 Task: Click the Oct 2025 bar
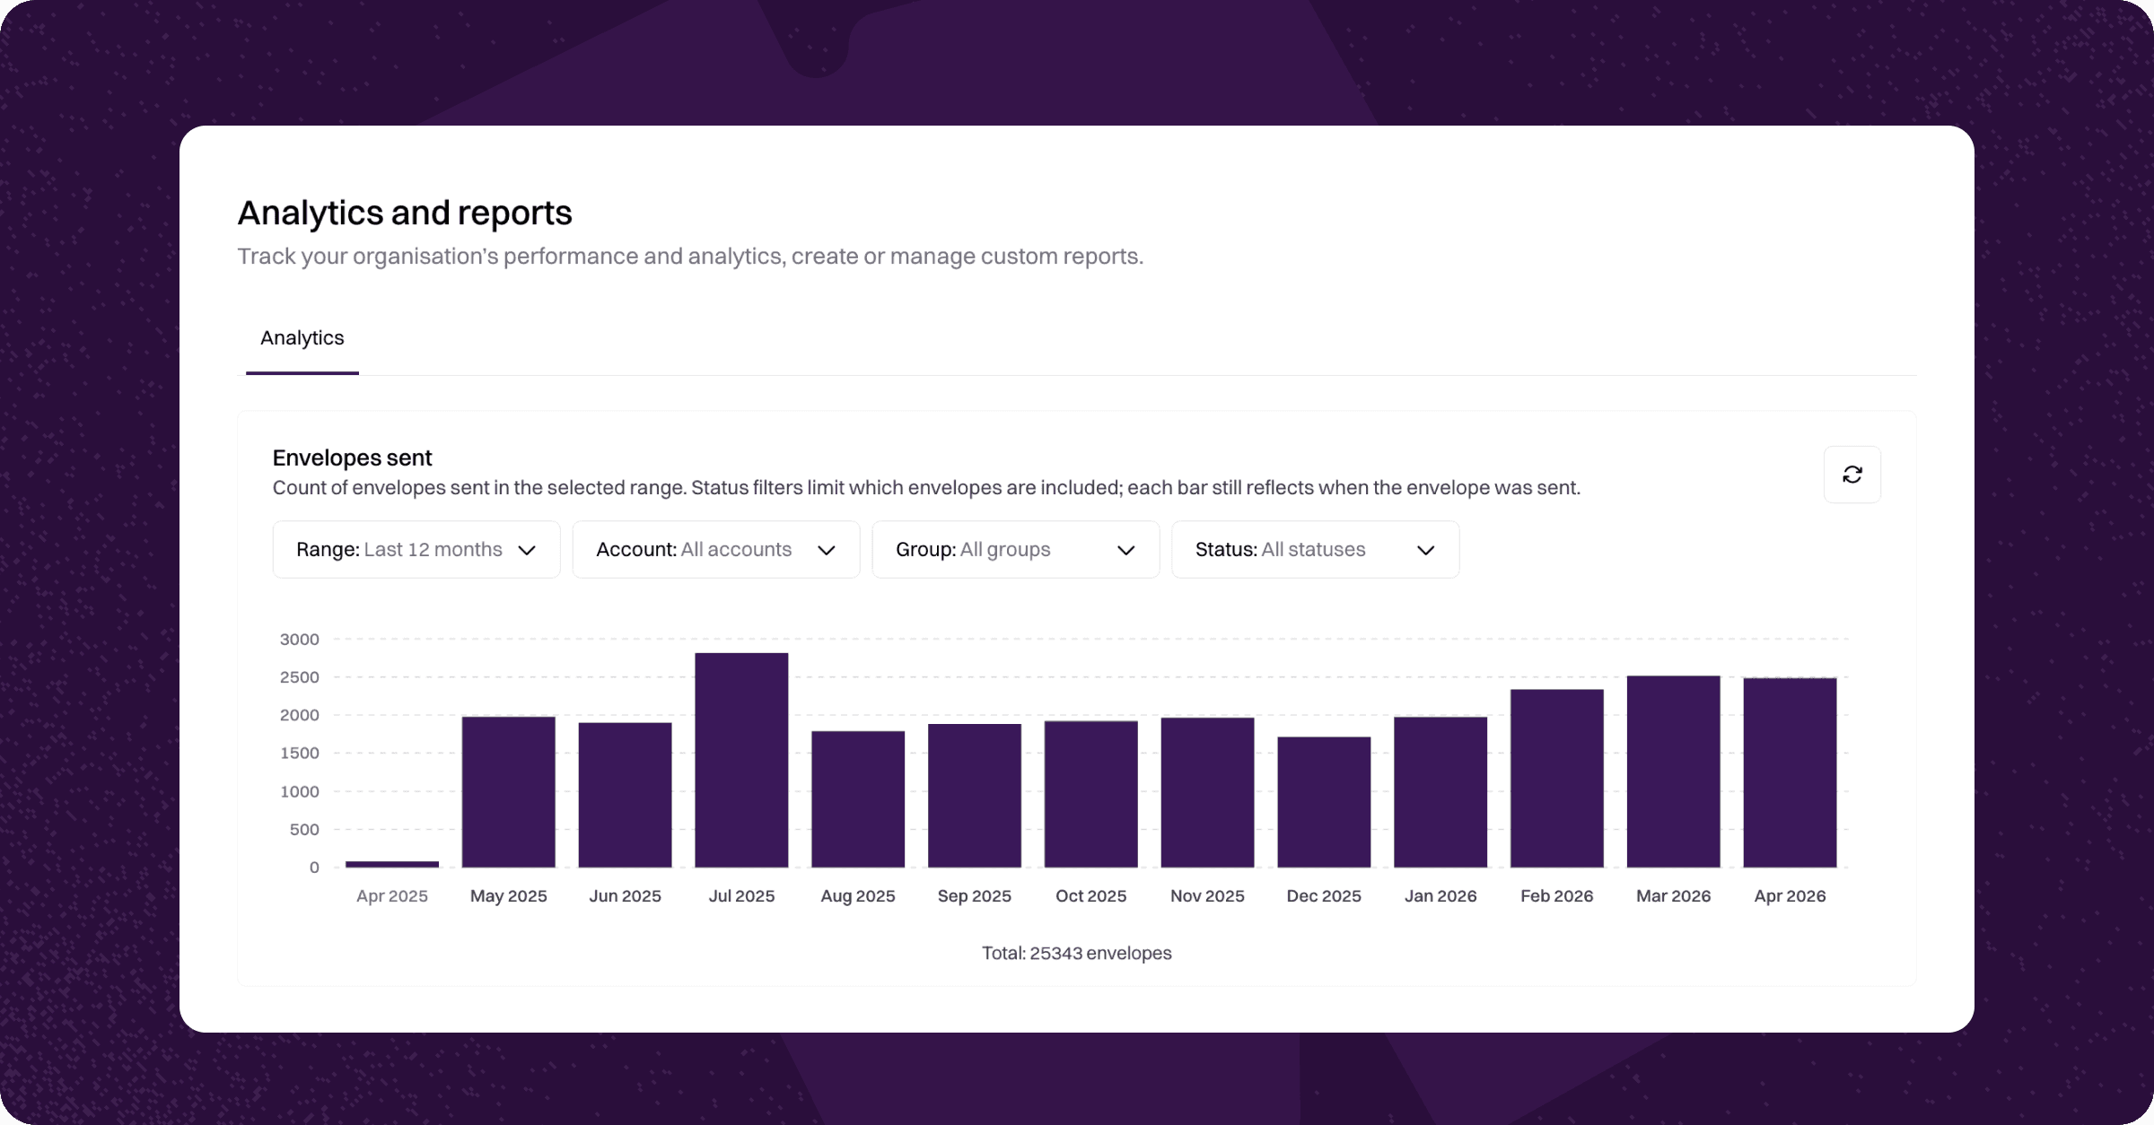point(1091,794)
